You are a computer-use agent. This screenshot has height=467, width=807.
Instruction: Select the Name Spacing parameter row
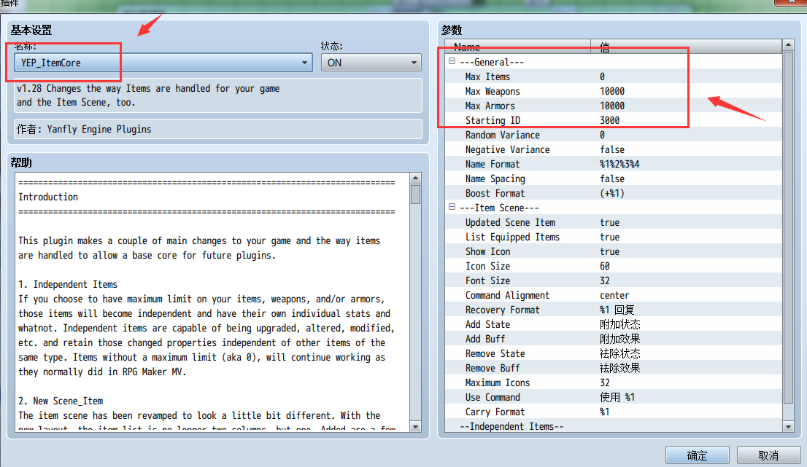[x=614, y=178]
